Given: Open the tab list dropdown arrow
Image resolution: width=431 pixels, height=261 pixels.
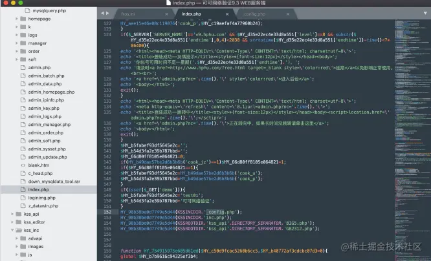Looking at the screenshot, I should click(x=425, y=13).
